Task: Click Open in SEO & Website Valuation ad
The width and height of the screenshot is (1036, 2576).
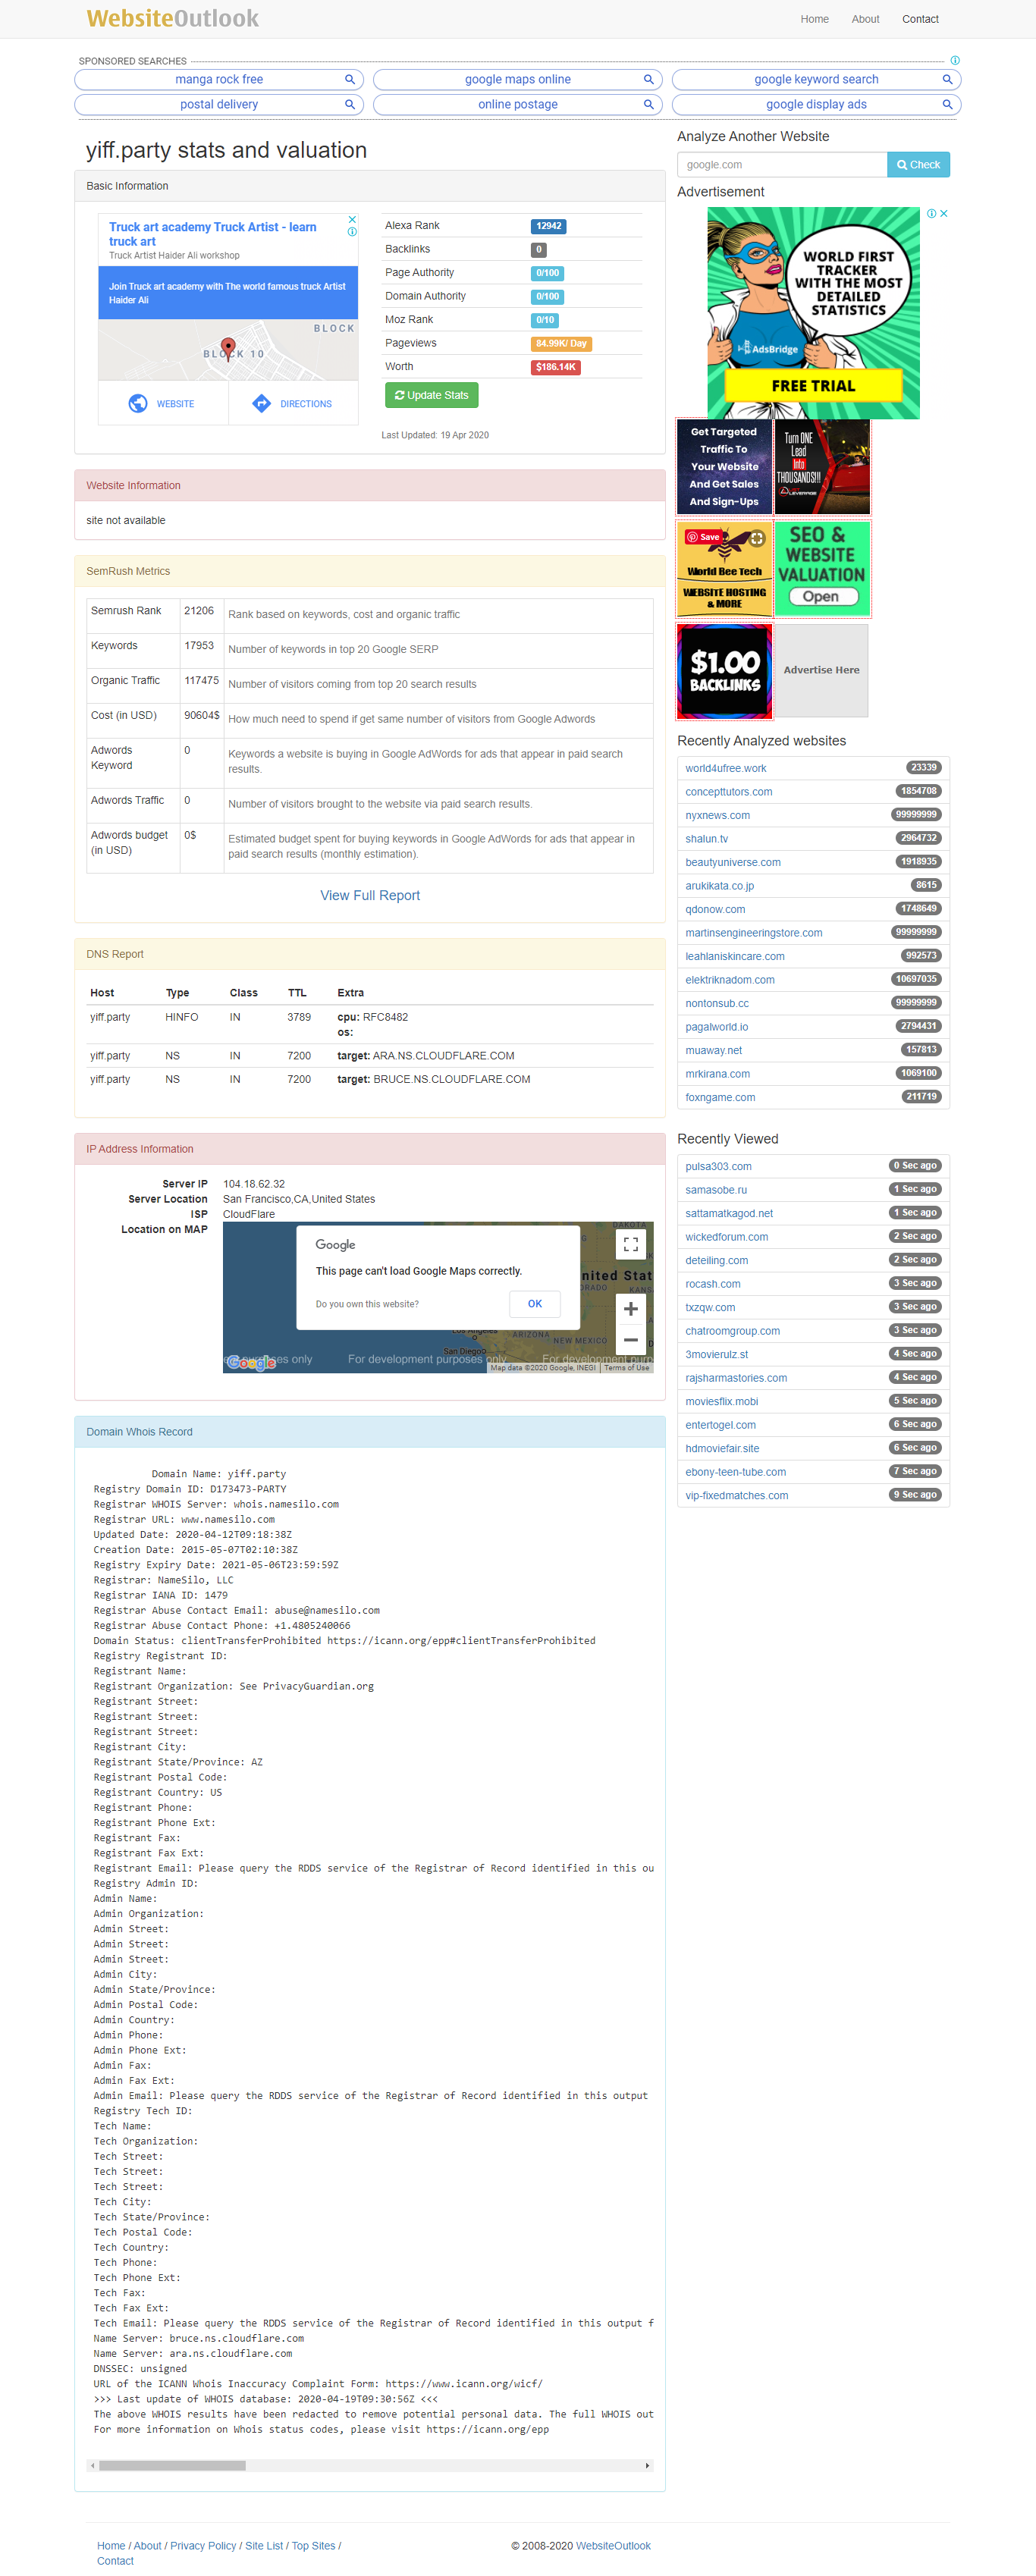Action: click(821, 596)
